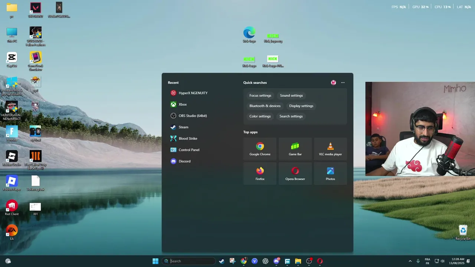Open Chrome from the taskbar
Viewport: 475px width, 267px height.
click(243, 261)
